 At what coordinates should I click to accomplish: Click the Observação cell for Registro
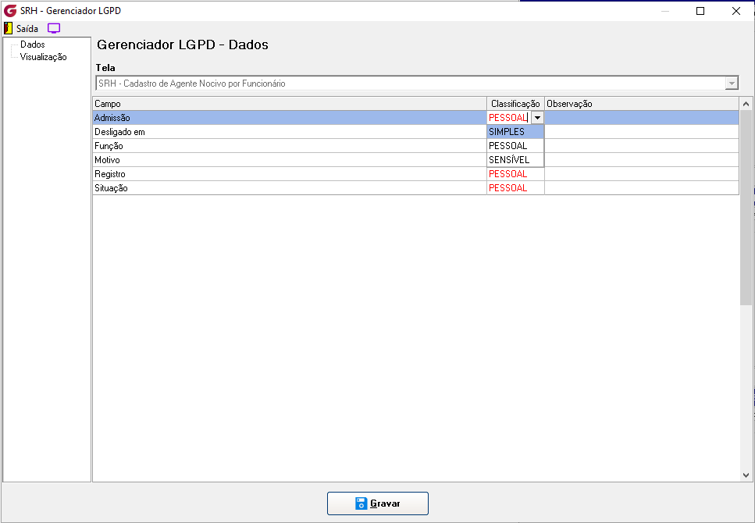coord(642,174)
